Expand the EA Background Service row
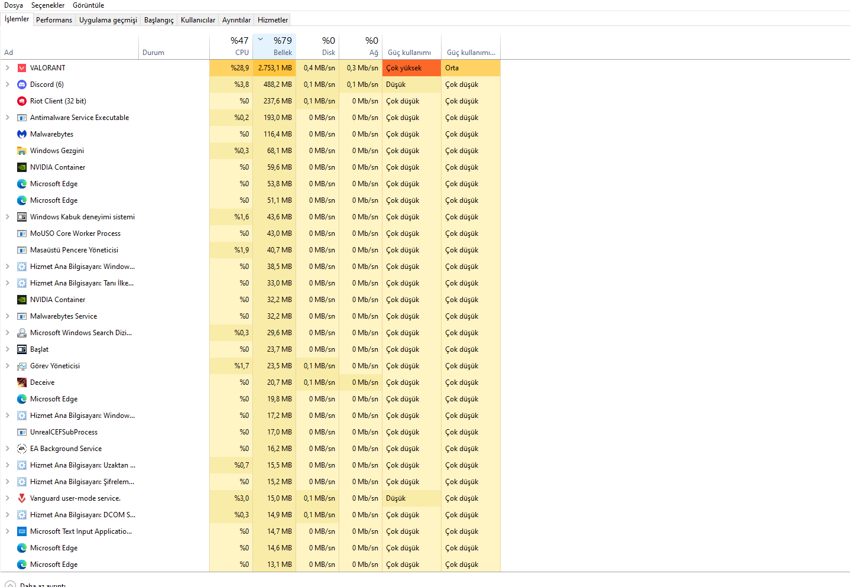 (7, 449)
